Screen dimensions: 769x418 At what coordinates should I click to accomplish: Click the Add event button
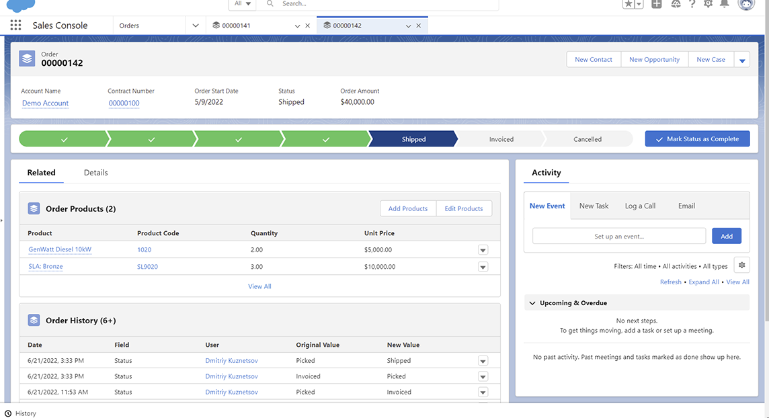pos(727,236)
